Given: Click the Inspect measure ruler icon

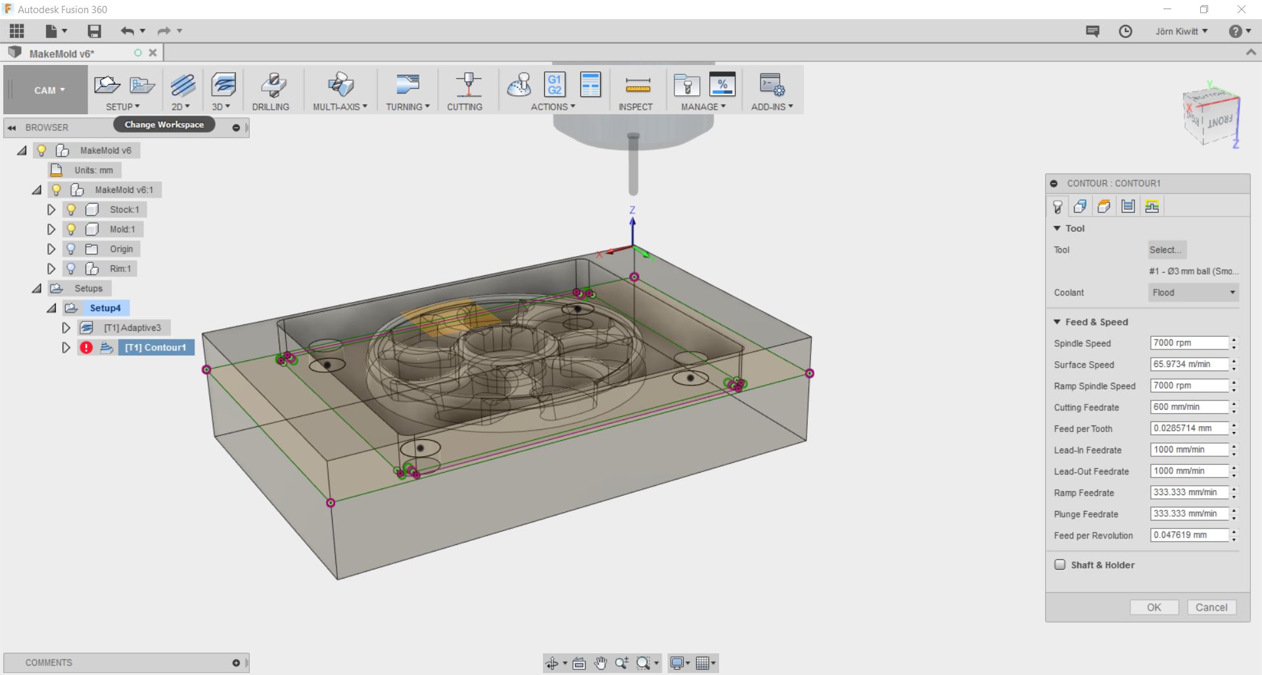Looking at the screenshot, I should coord(638,85).
